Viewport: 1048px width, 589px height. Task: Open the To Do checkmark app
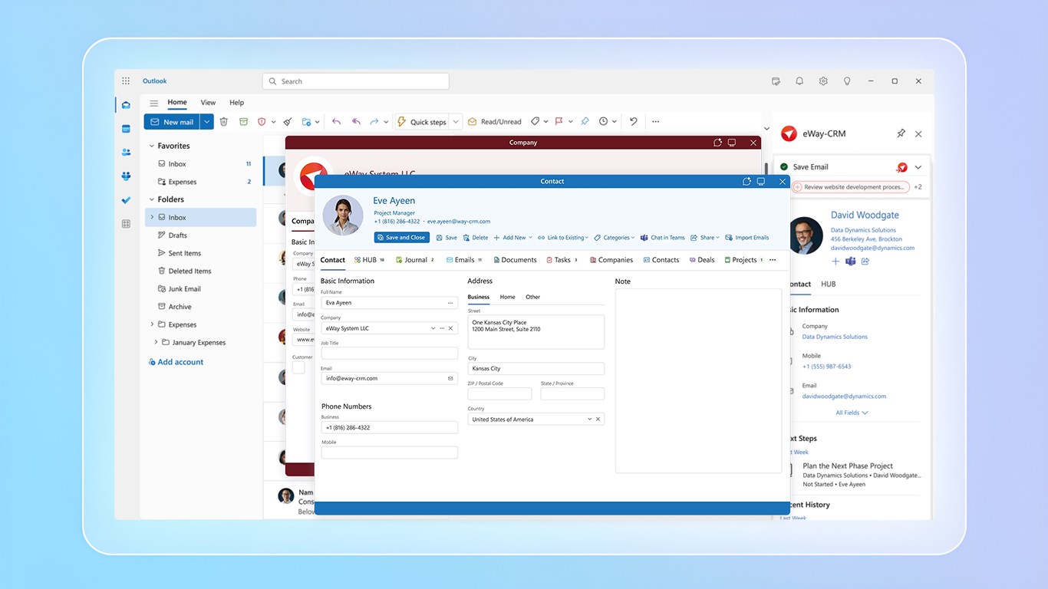(x=126, y=199)
